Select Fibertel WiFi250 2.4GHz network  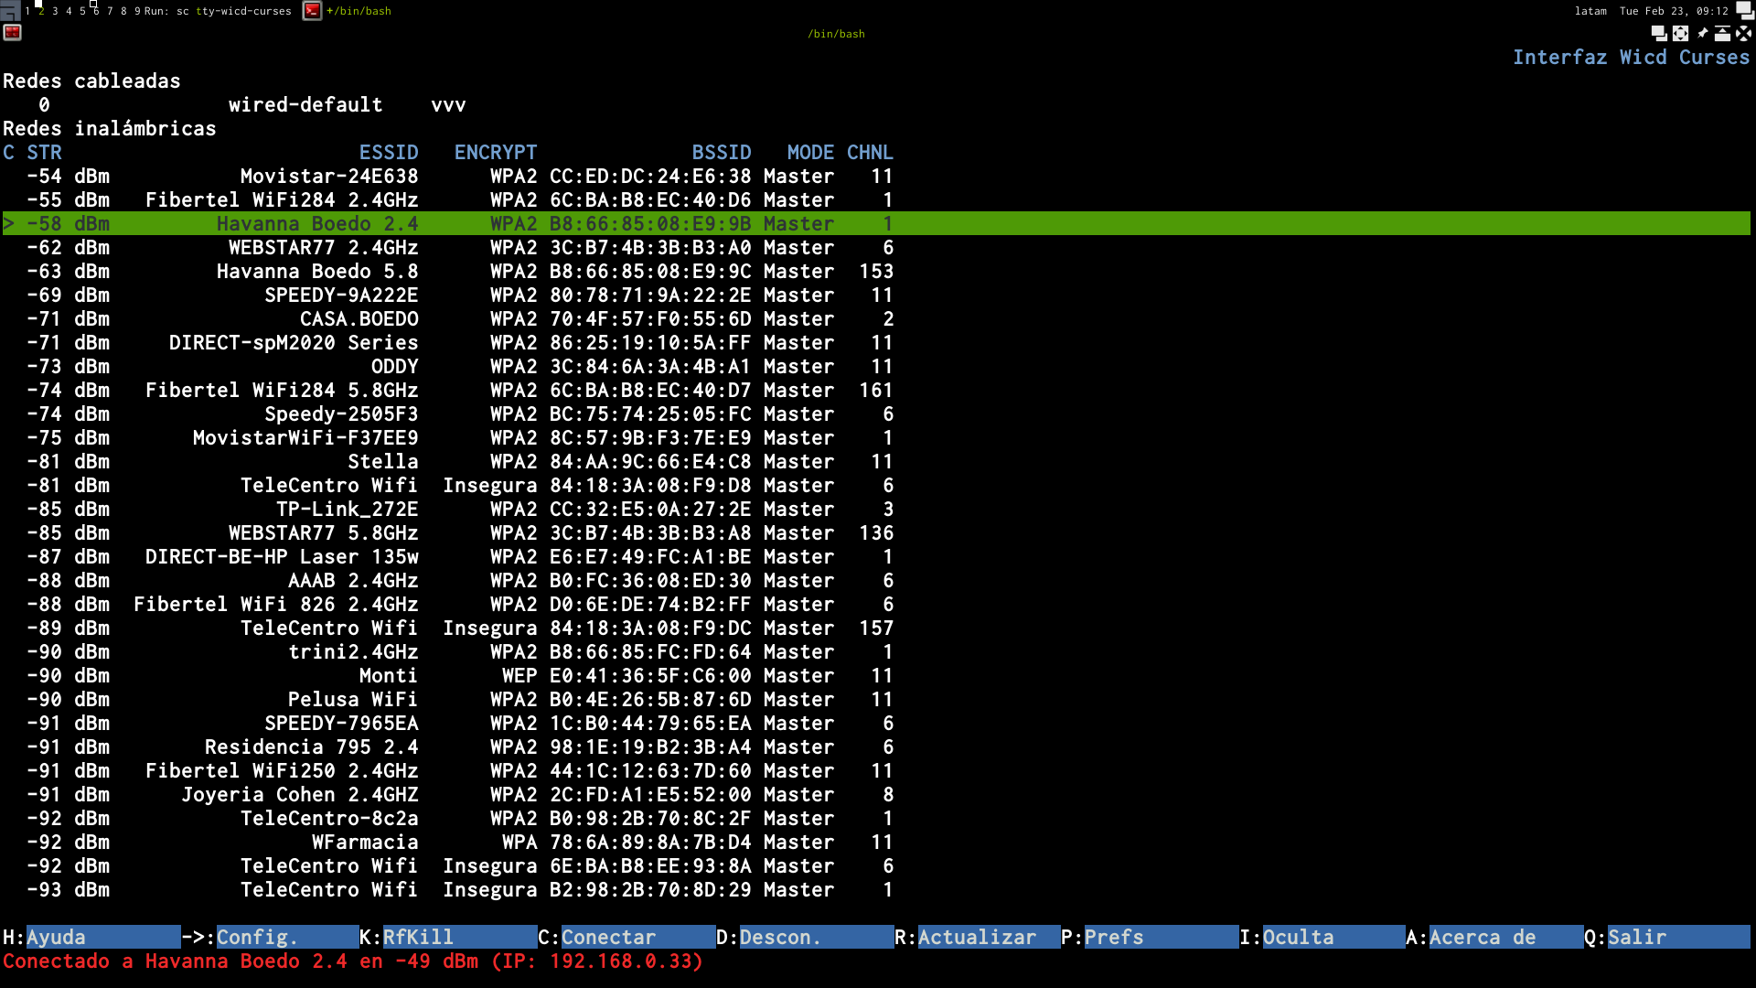pos(876,770)
